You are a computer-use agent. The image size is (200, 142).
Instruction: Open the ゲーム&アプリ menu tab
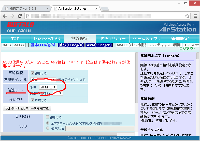147,39
